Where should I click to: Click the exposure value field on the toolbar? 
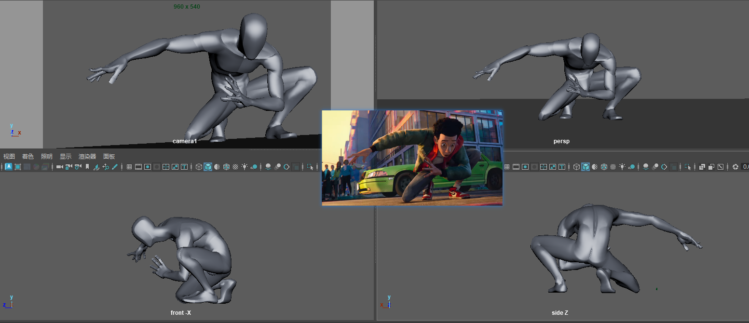[746, 167]
